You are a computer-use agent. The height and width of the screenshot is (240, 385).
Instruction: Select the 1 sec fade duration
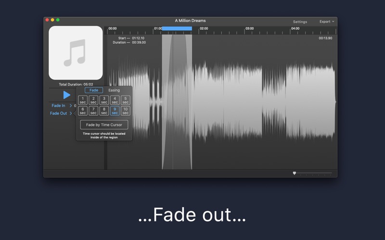(83, 100)
